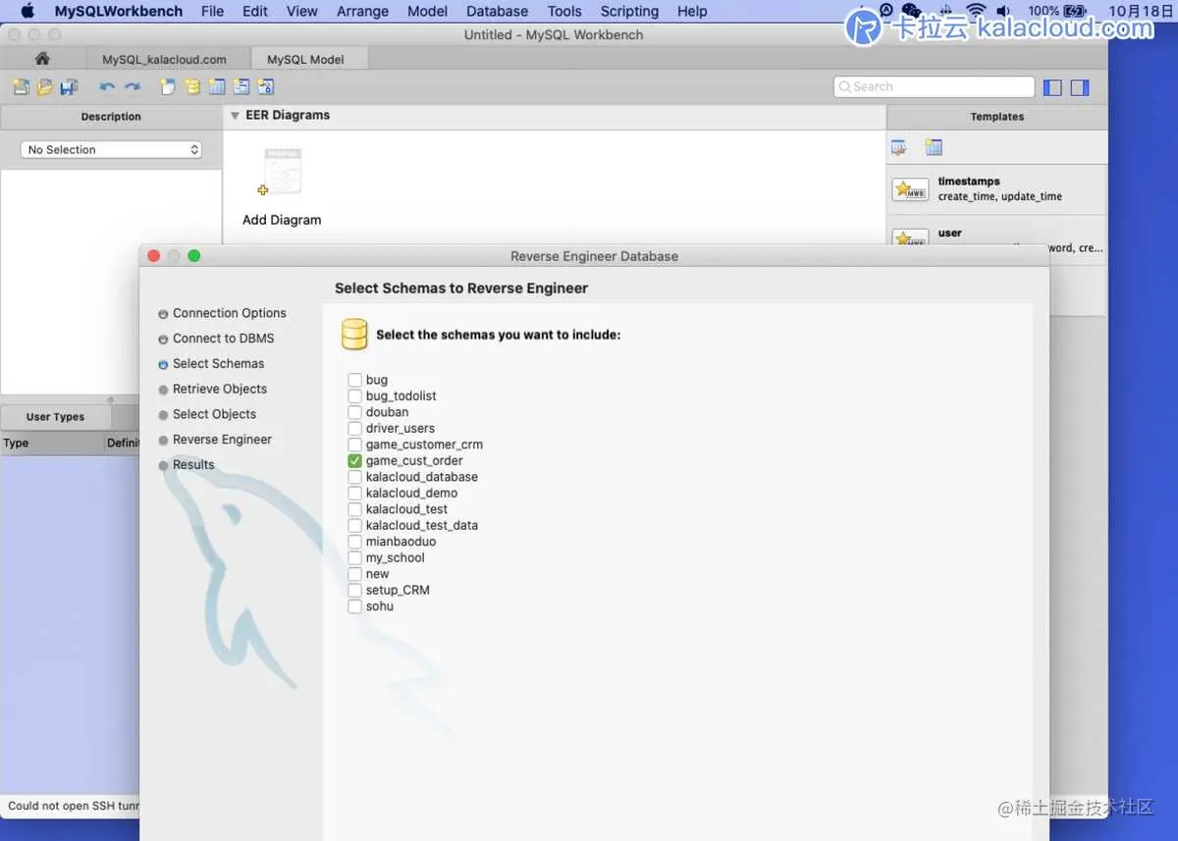Click the new table toolbar icon

[x=217, y=87]
